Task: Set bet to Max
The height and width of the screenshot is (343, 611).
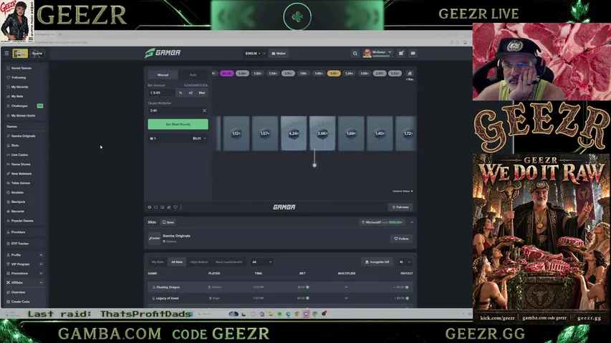Action: pos(202,93)
